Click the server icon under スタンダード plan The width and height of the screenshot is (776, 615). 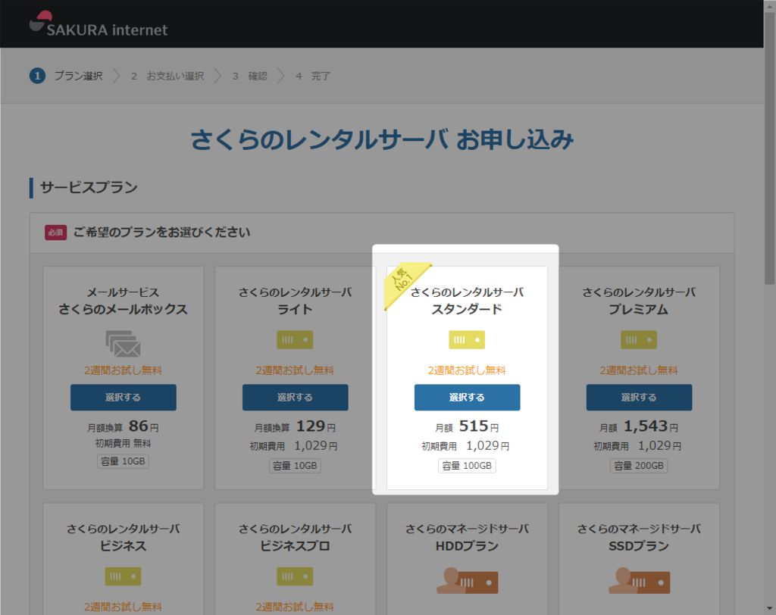click(467, 340)
